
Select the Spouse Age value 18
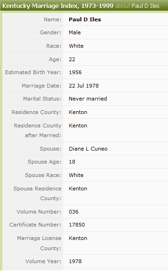point(72,162)
